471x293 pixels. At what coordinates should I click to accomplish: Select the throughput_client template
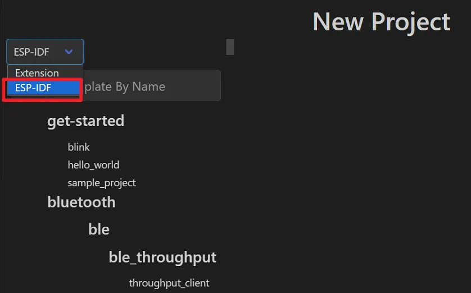[169, 283]
